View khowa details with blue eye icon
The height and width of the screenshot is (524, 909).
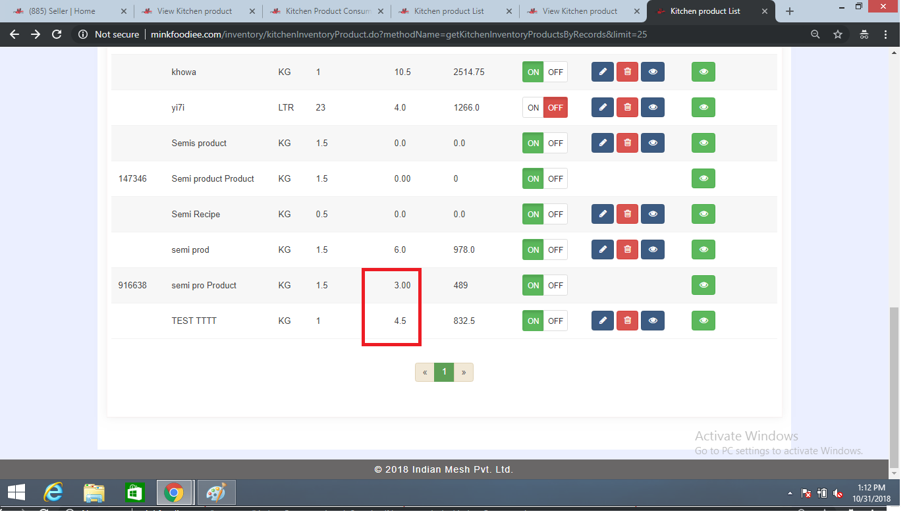tap(653, 72)
